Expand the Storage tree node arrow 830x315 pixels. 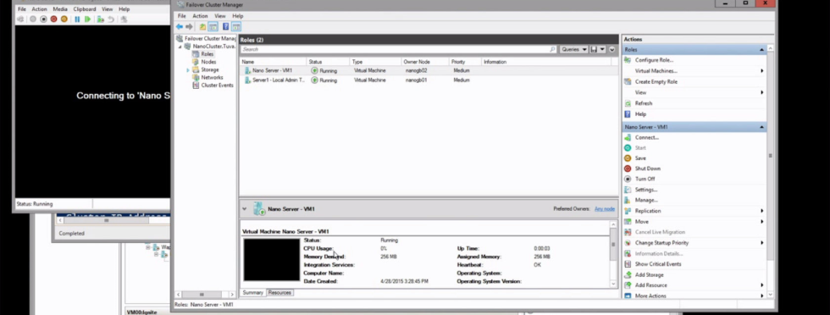click(x=187, y=70)
